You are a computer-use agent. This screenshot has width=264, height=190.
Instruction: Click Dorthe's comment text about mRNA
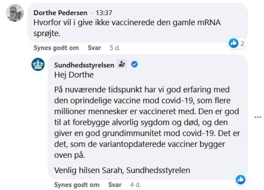127,28
